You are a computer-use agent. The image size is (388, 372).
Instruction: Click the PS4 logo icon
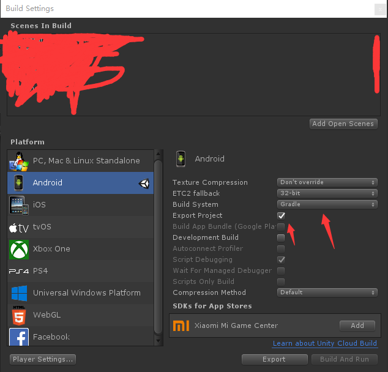pos(19,271)
